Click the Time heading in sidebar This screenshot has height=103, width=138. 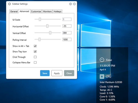(109, 60)
